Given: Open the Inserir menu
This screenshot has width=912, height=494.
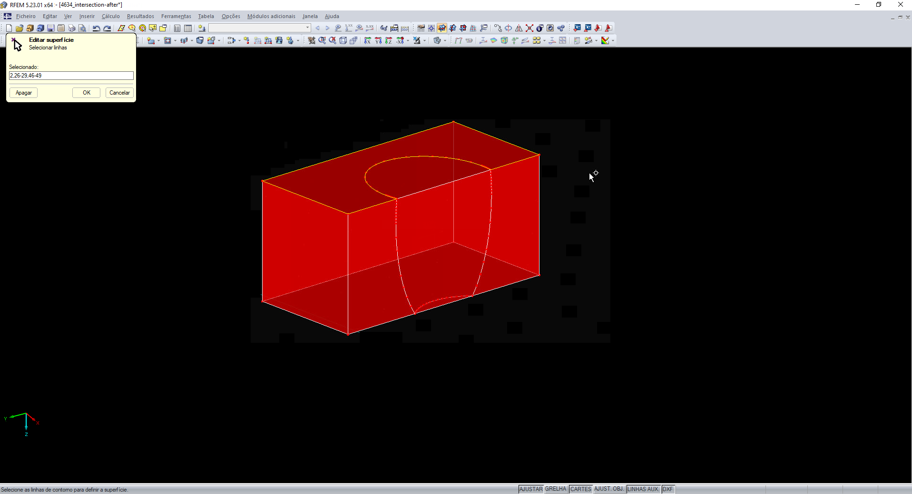Looking at the screenshot, I should (87, 16).
